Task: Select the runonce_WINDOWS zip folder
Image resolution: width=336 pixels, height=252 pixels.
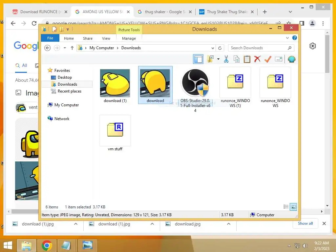Action: point(275,82)
